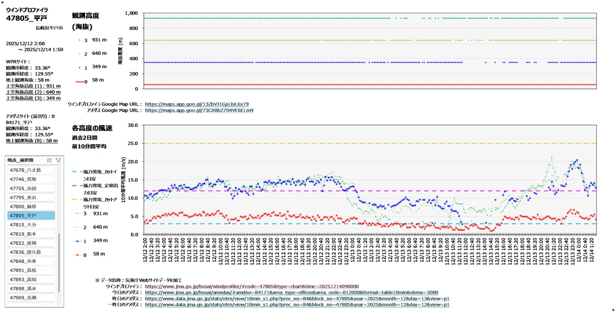The width and height of the screenshot is (616, 314).
Task: Choose 47836_屋久島 from the station list
Action: [31, 252]
